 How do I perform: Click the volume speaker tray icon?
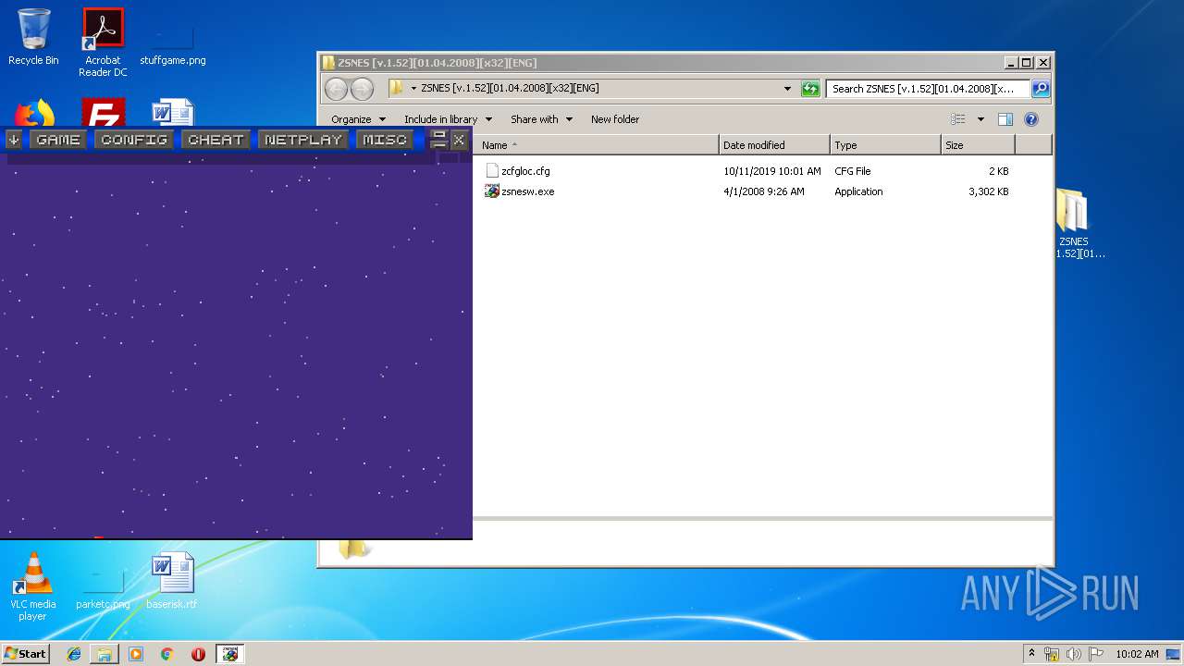click(1073, 654)
